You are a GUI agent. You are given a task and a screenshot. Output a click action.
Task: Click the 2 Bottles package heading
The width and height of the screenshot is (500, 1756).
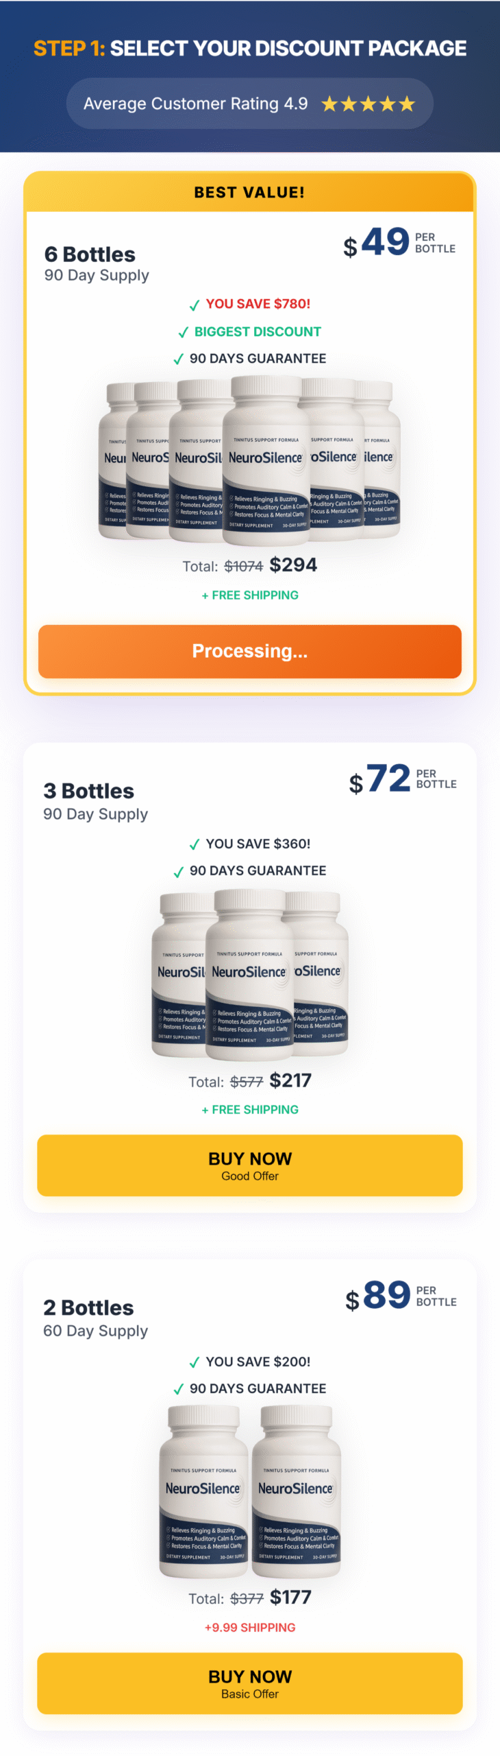tap(88, 1308)
